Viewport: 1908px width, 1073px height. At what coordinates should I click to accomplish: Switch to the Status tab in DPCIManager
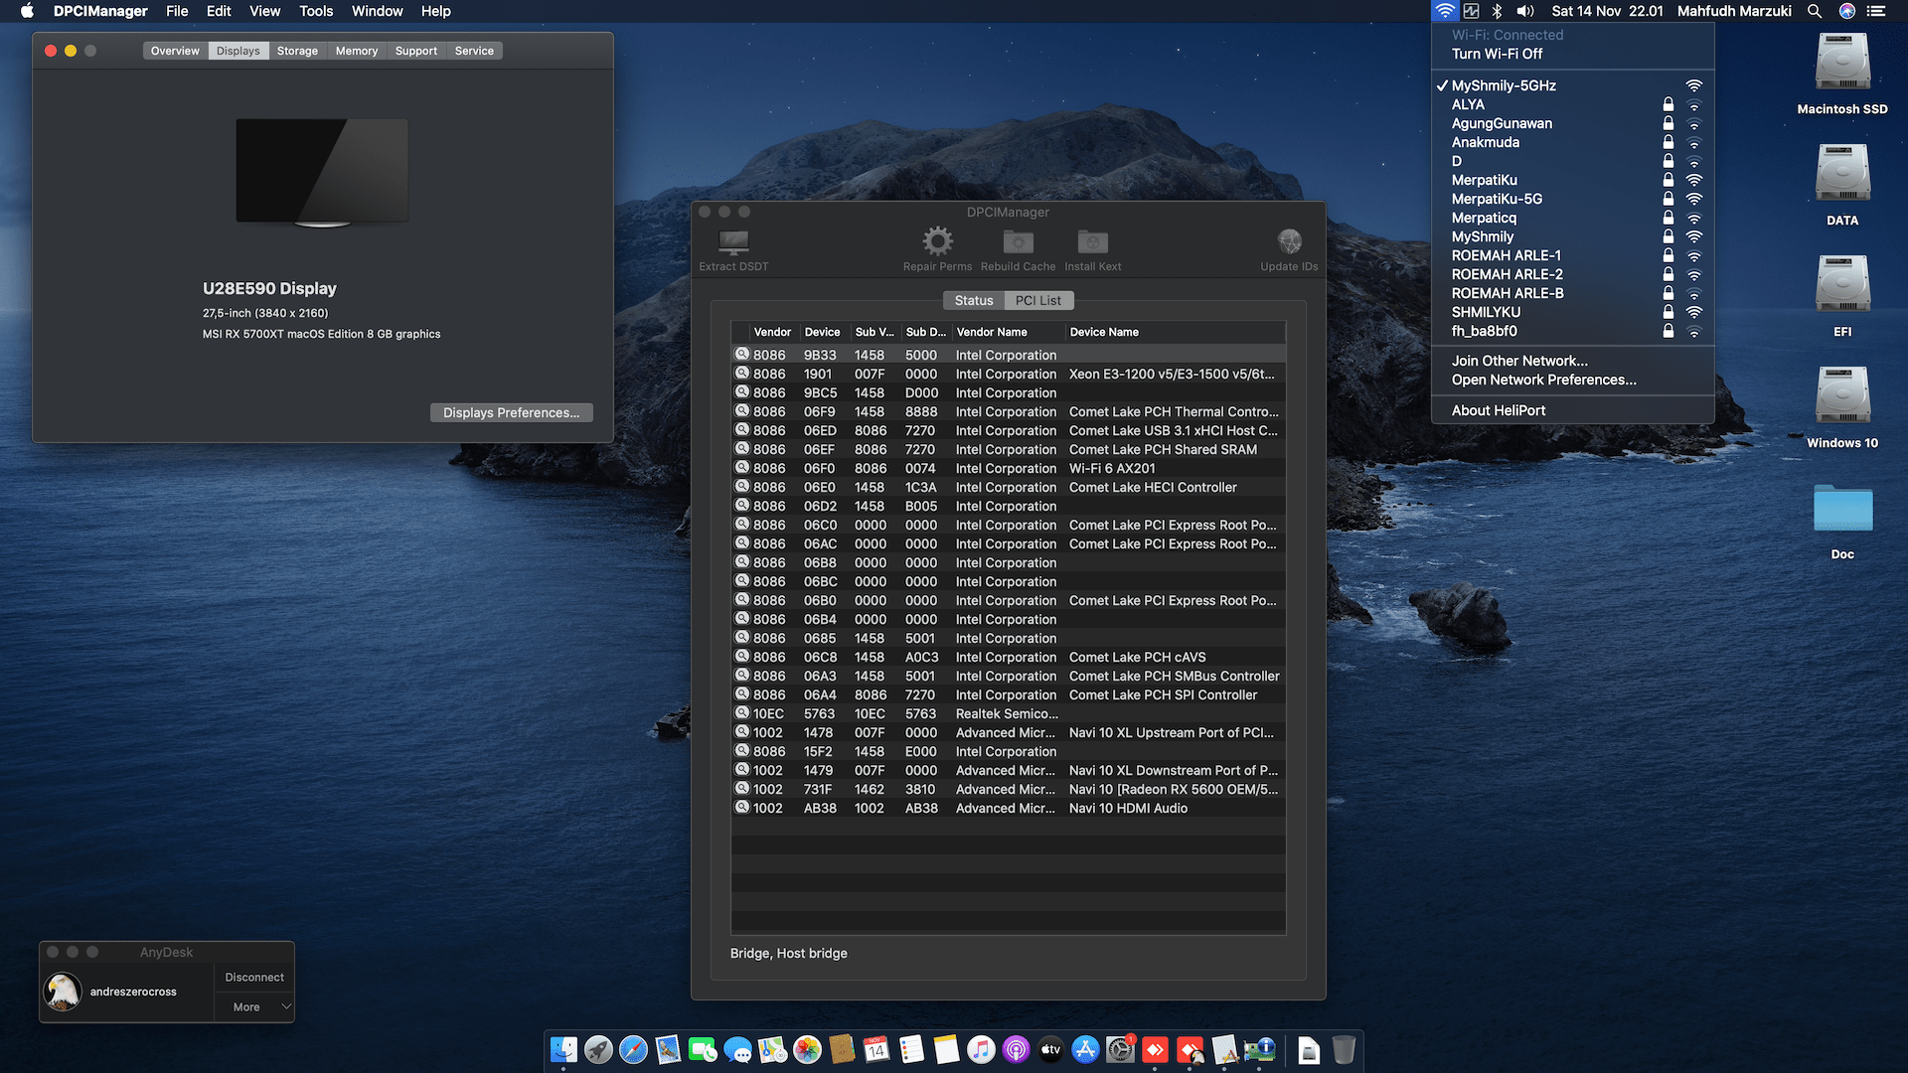click(x=974, y=300)
